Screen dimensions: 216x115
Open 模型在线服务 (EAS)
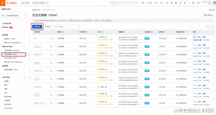coord(11,70)
